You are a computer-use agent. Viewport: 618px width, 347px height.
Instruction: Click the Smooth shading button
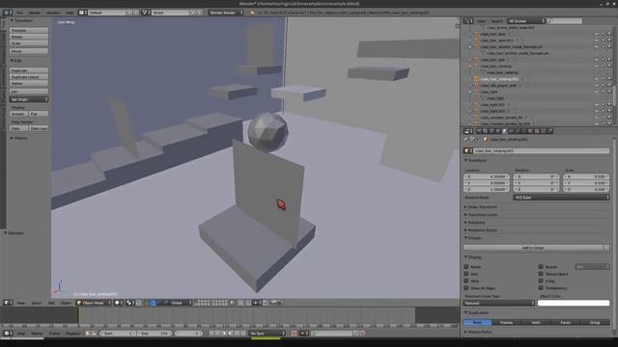pos(18,114)
